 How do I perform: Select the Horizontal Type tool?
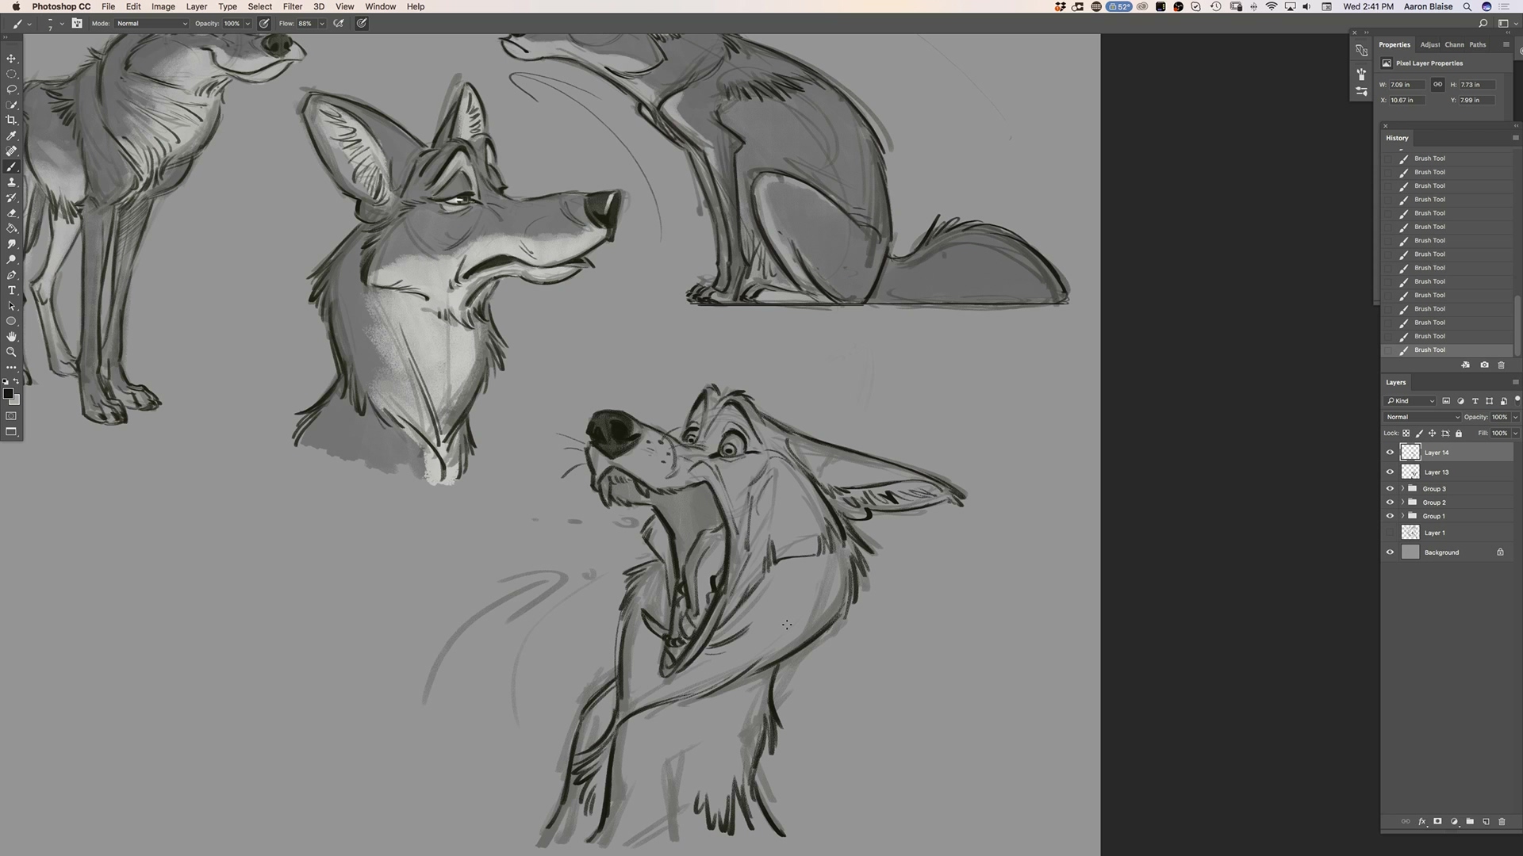[11, 291]
